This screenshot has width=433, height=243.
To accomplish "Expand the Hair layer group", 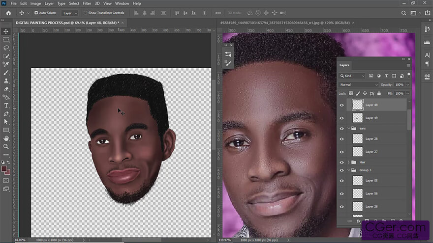I will click(348, 162).
